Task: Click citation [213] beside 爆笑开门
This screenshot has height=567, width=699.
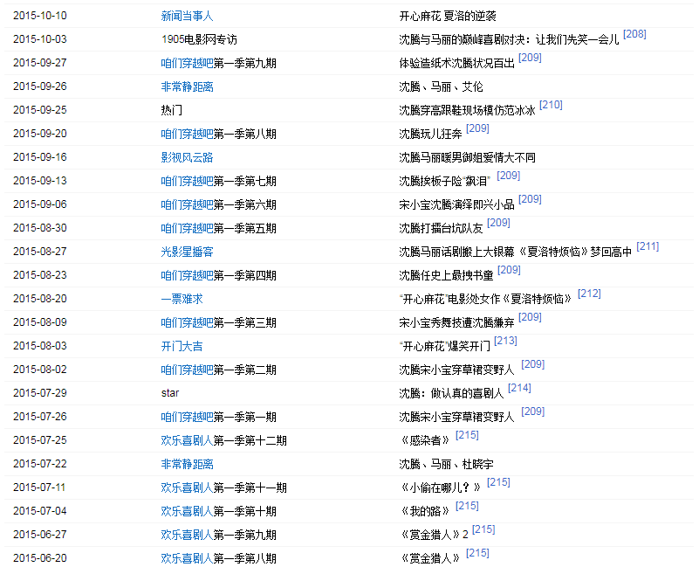Action: coord(505,341)
